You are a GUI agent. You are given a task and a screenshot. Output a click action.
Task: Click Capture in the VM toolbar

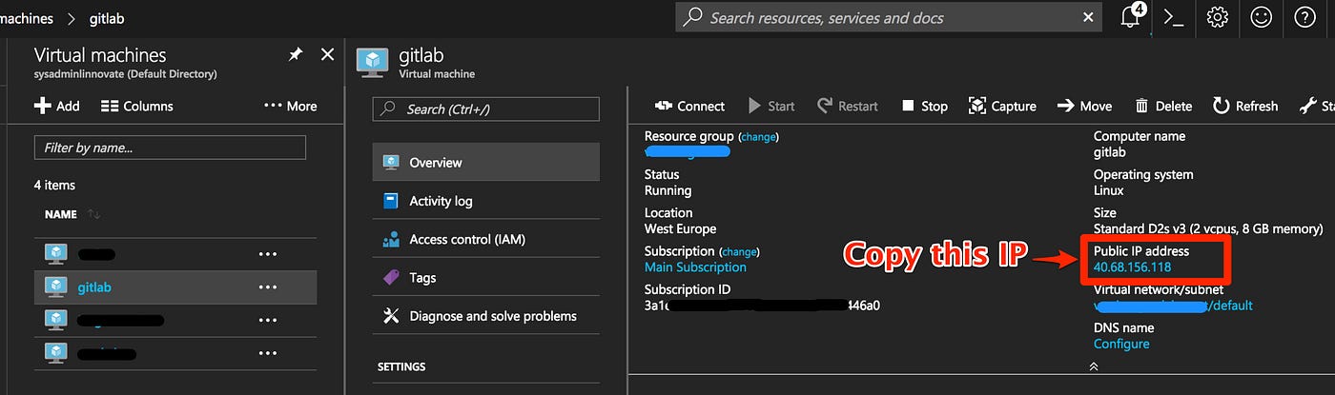(1002, 106)
